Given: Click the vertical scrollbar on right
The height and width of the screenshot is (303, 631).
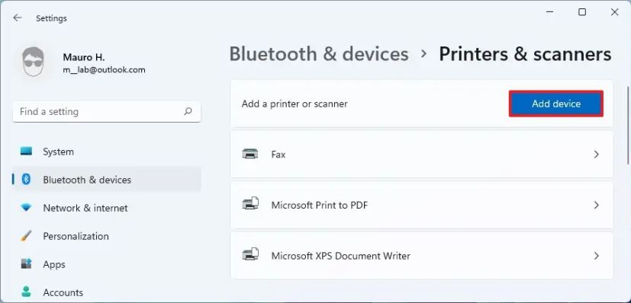Looking at the screenshot, I should pos(628,124).
